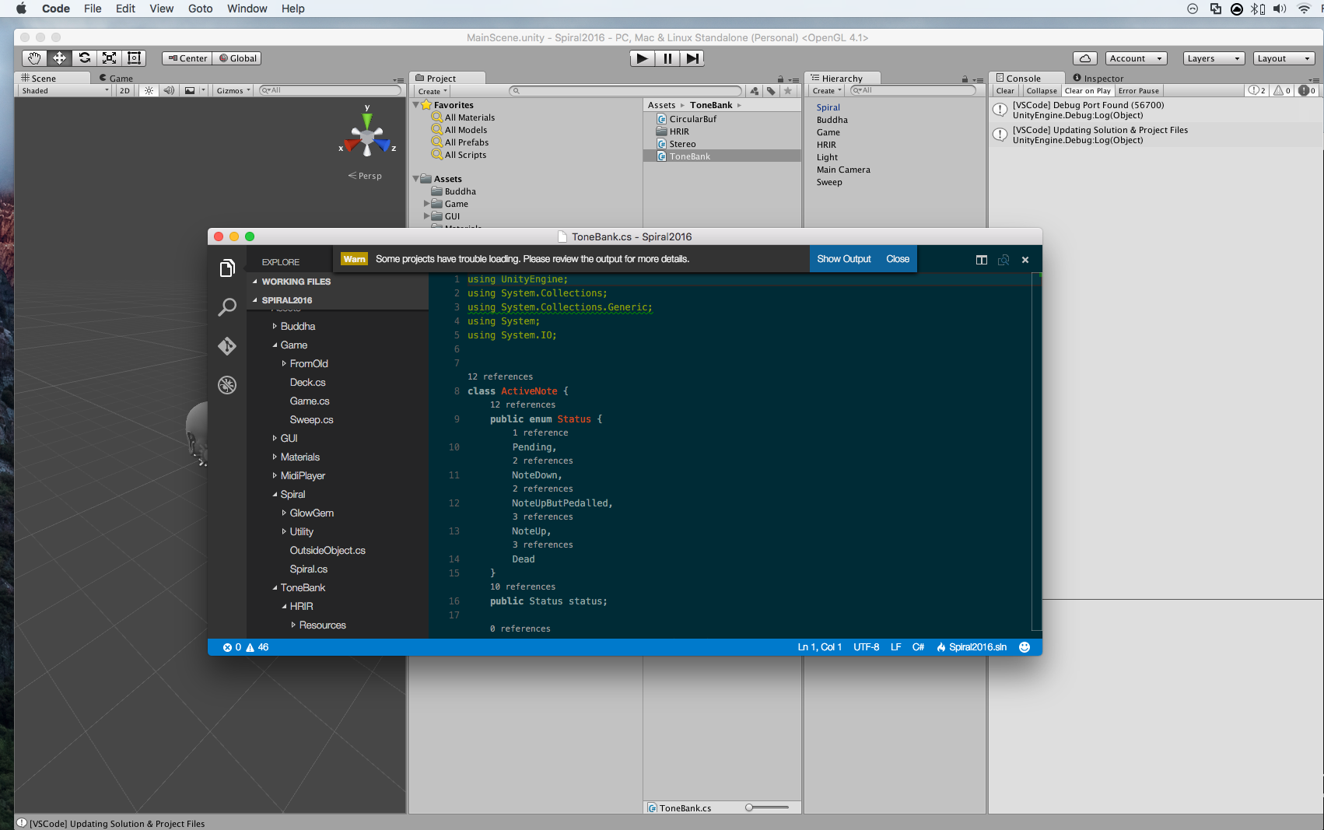Open VS Code Explorer files icon
1324x830 pixels.
click(x=227, y=268)
